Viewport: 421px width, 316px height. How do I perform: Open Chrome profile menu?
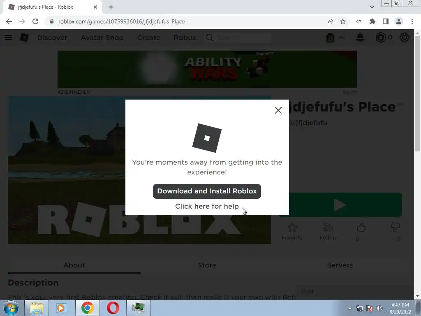(399, 21)
